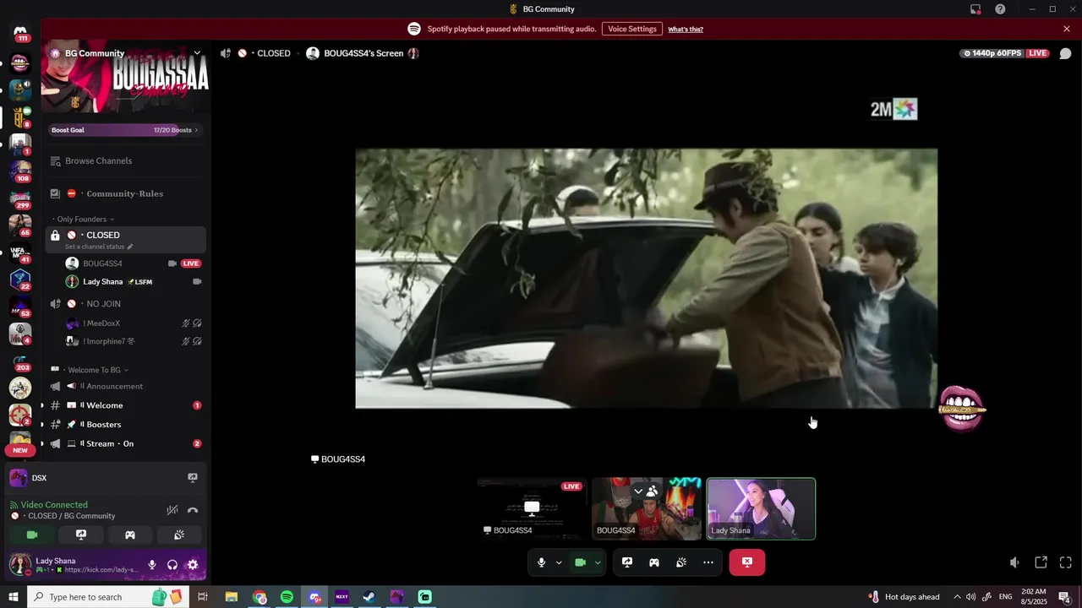Stop watching stream red button

(747, 562)
